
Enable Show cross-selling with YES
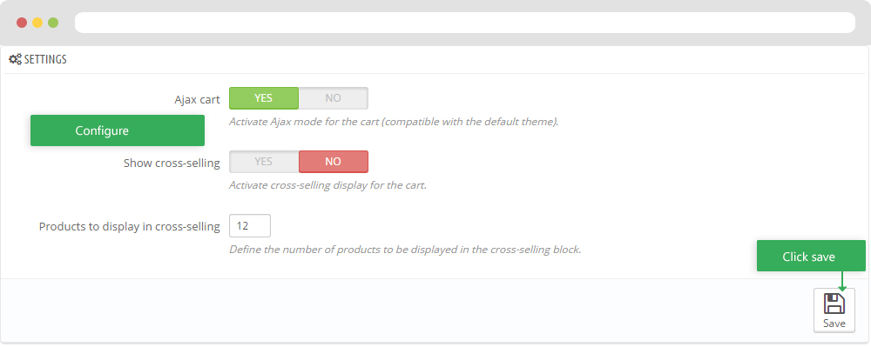click(264, 162)
